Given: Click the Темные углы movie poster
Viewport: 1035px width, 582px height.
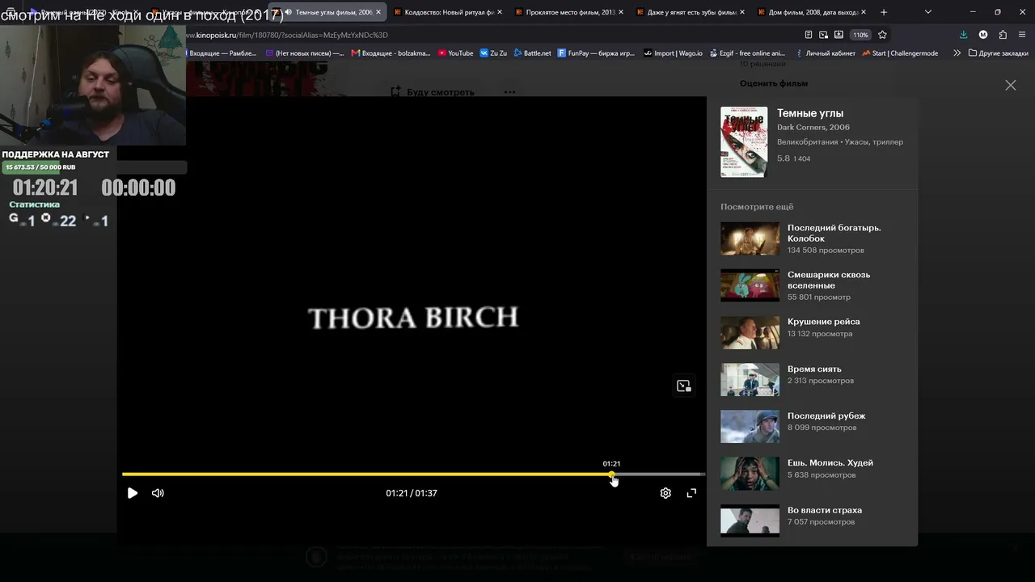Looking at the screenshot, I should click(744, 142).
